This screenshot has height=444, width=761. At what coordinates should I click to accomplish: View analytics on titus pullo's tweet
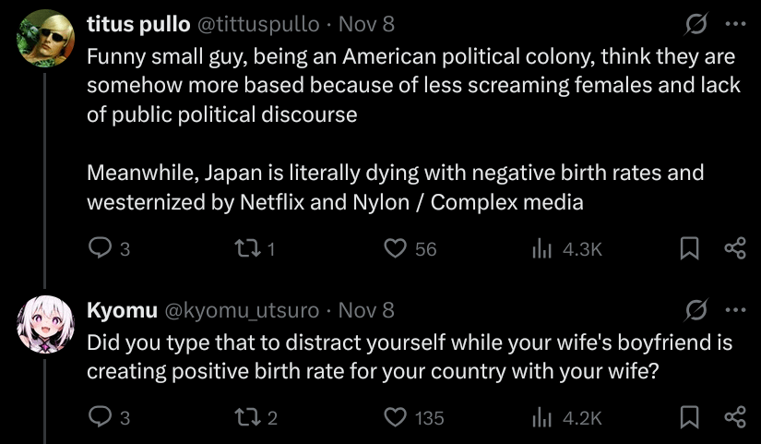click(x=541, y=248)
